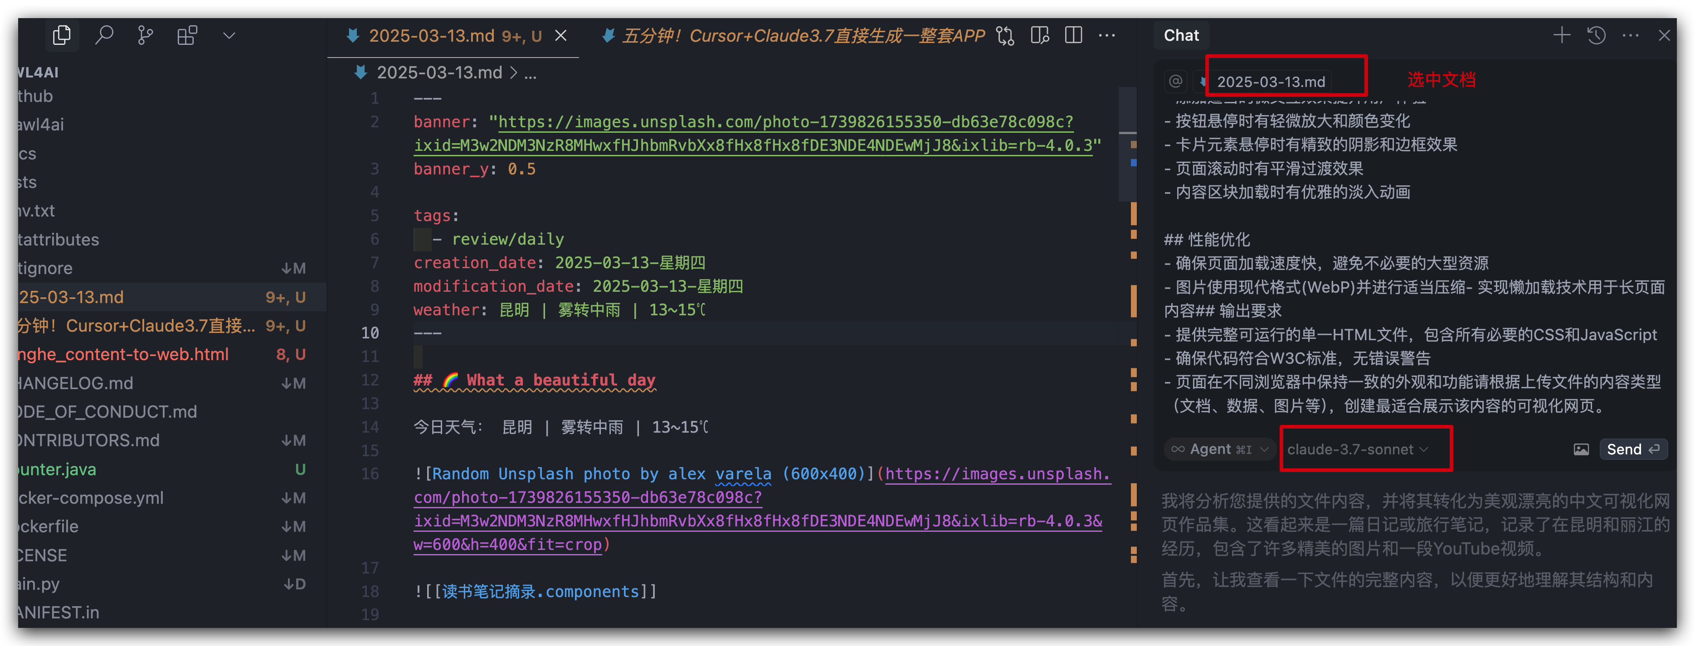This screenshot has width=1695, height=646.
Task: Switch to the 五分钟！Cursor+Claude3.7 tab
Action: click(803, 35)
